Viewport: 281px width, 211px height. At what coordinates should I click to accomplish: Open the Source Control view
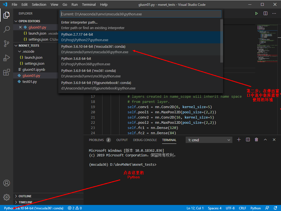coord(6,44)
